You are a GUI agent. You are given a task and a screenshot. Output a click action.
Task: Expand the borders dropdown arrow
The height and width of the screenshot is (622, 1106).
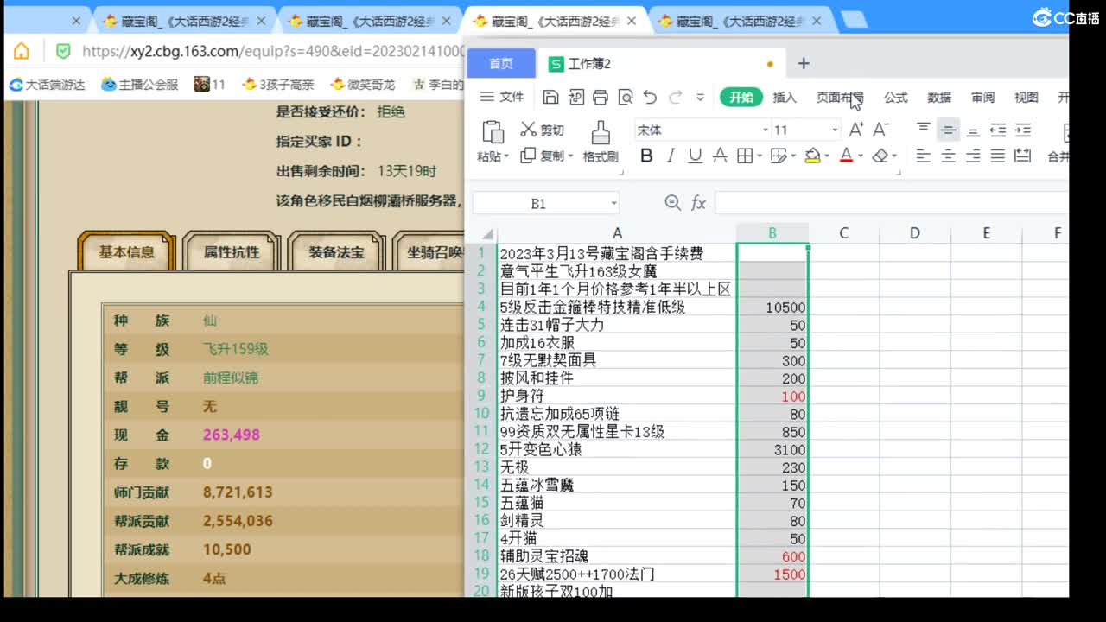[759, 156]
